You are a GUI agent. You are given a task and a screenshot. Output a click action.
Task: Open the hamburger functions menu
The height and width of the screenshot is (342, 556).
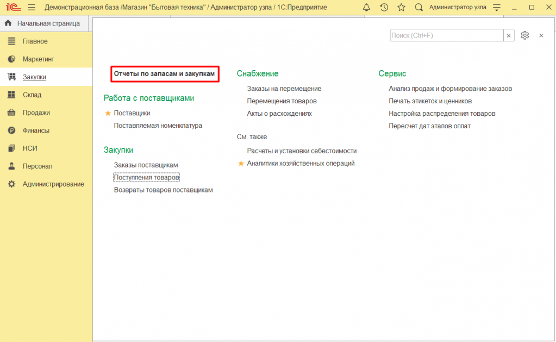coord(32,8)
